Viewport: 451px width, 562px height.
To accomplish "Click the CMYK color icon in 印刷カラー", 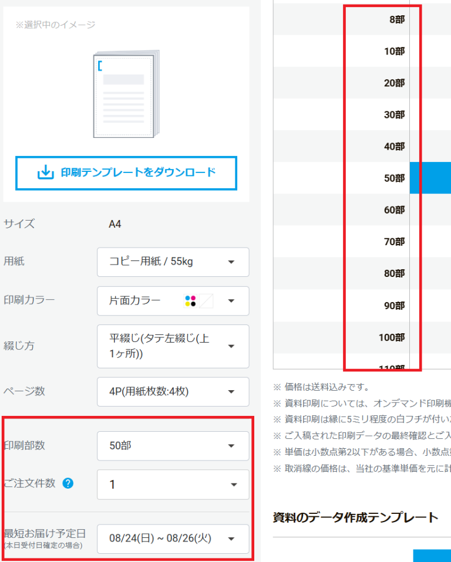I will (190, 301).
